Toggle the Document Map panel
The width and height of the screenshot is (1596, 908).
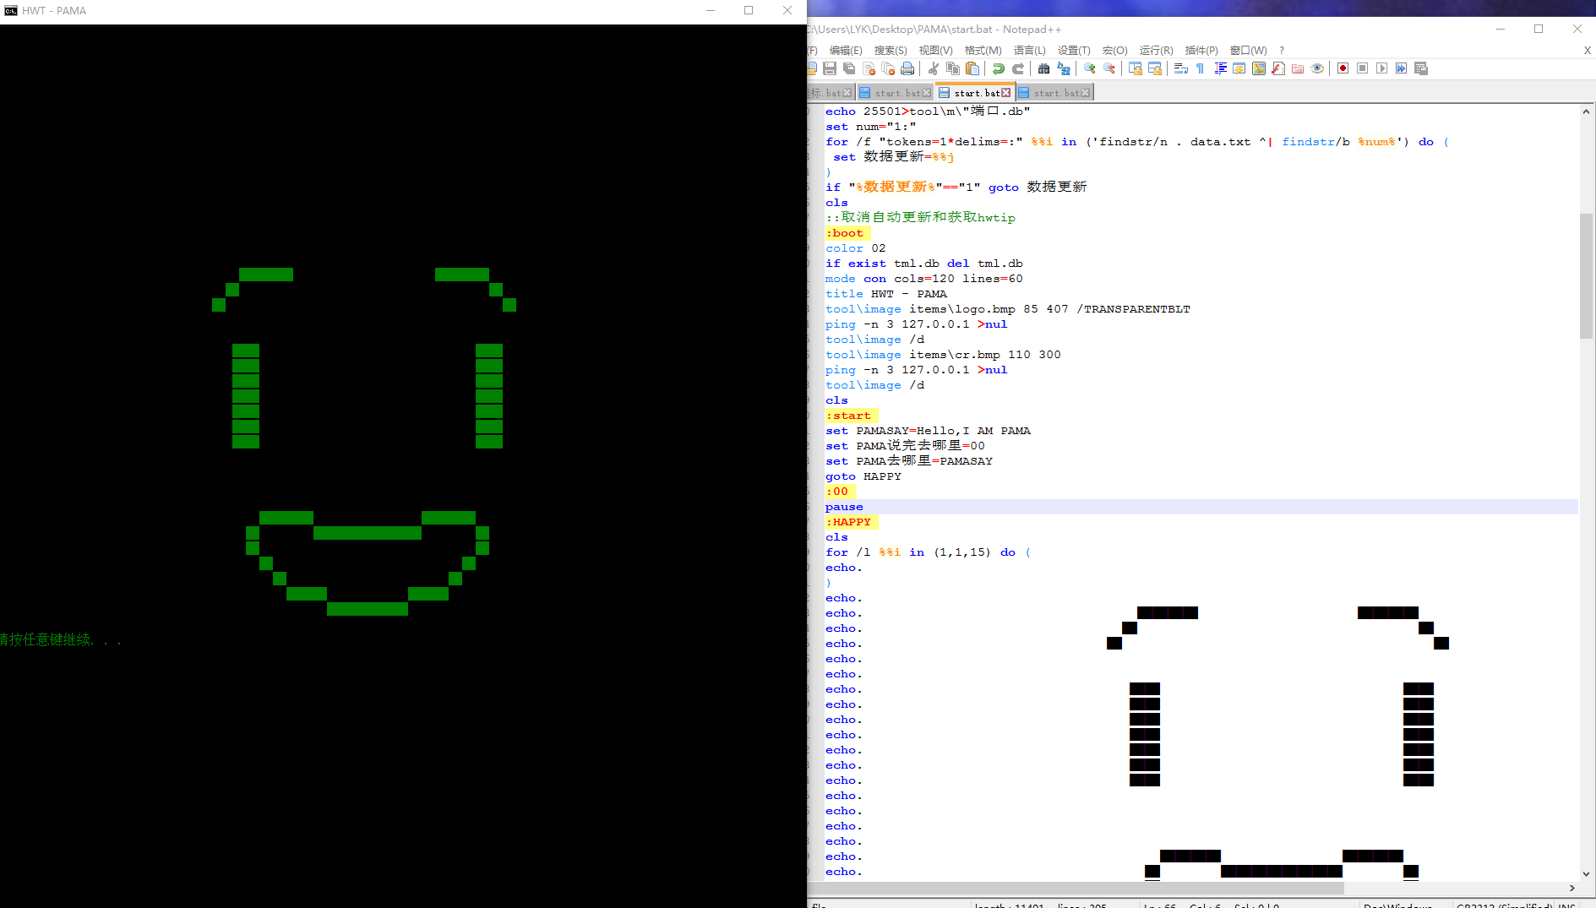tap(1259, 68)
